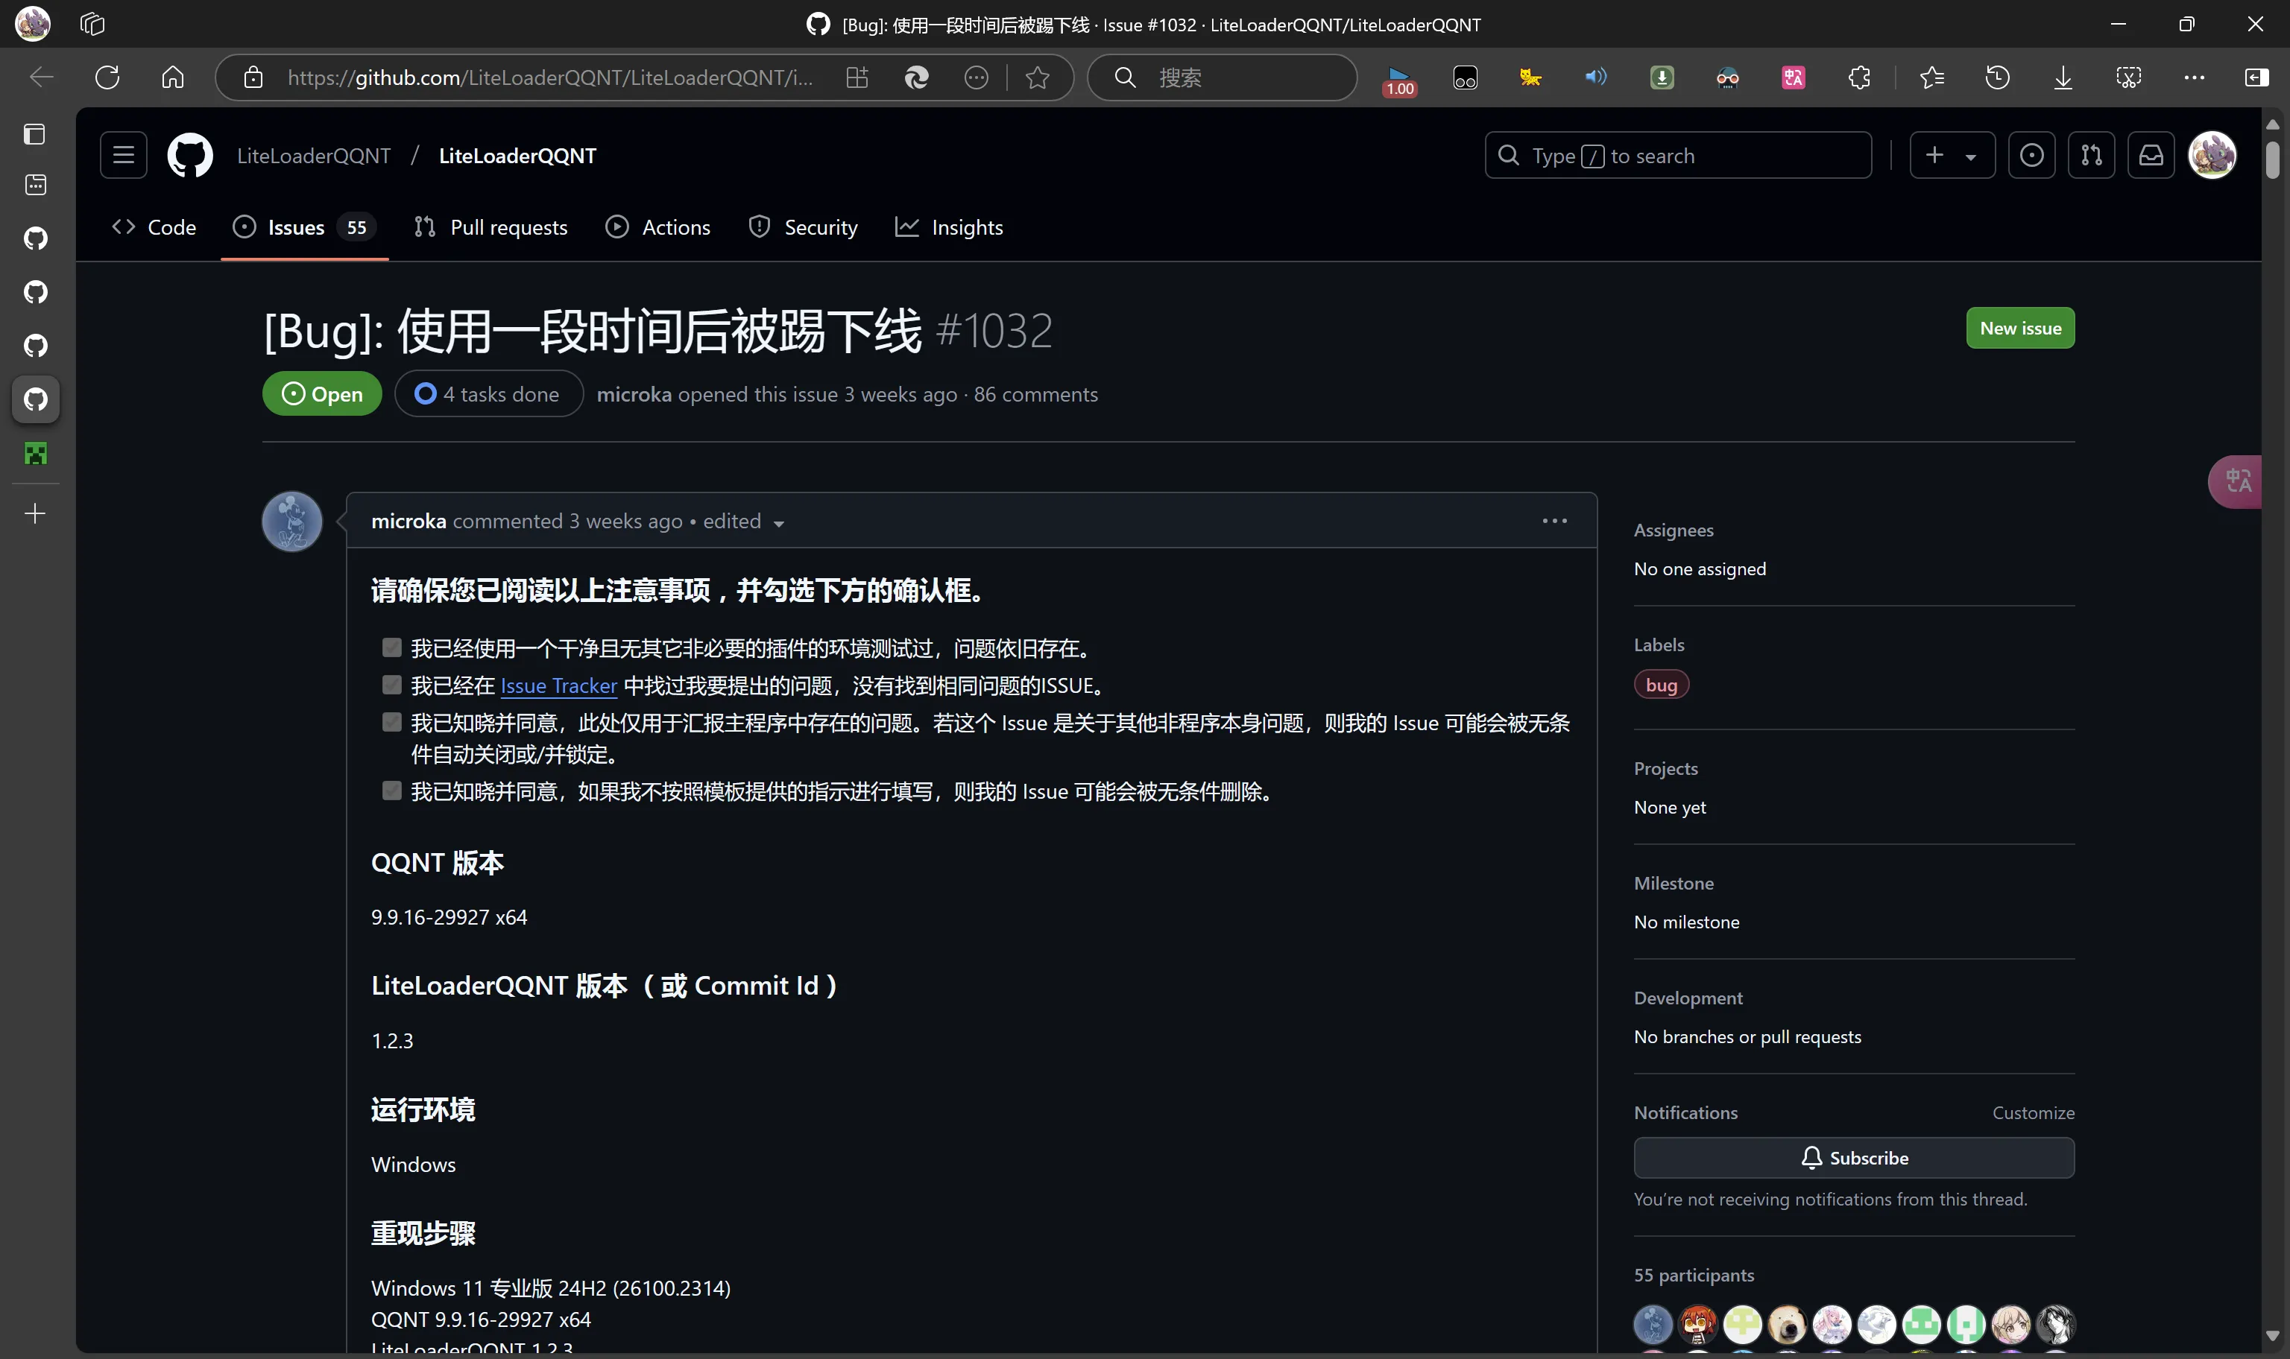Open the LiteLoaderQQNT organization link
The height and width of the screenshot is (1359, 2290).
(x=313, y=156)
